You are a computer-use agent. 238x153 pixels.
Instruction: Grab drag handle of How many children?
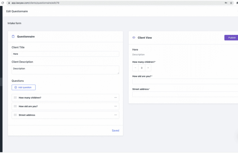(15, 98)
